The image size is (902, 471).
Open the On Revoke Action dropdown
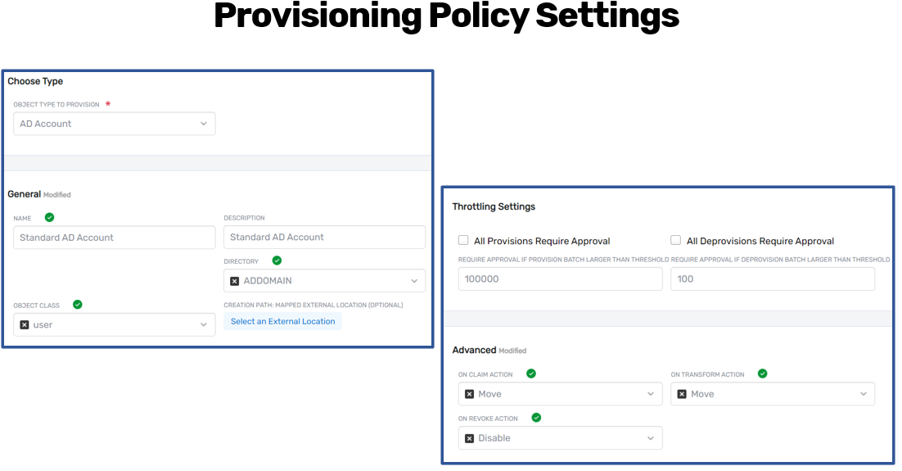tap(561, 438)
